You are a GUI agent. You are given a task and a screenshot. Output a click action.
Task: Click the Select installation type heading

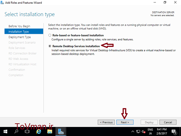pos(30,15)
